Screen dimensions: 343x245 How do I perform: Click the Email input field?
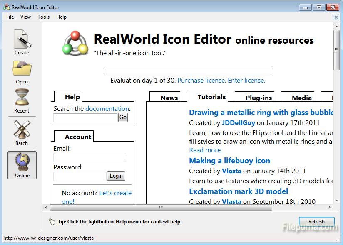[x=89, y=157]
